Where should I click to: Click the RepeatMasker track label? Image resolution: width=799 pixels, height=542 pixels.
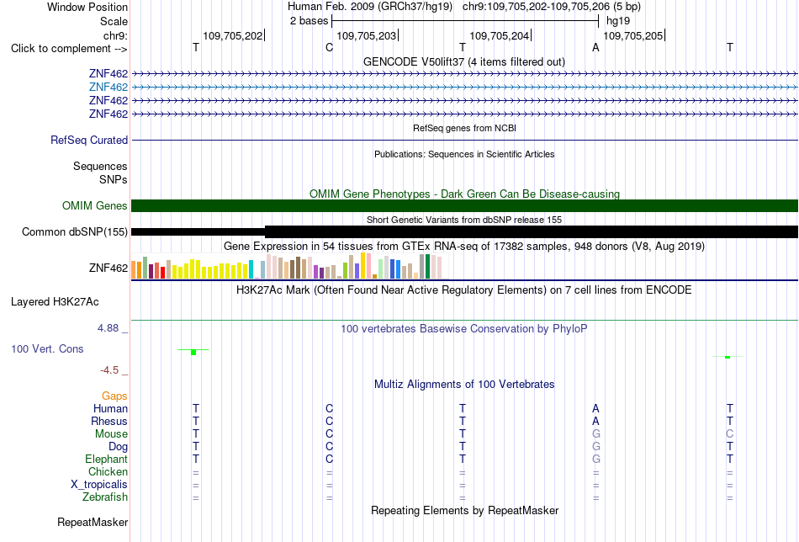(x=93, y=523)
